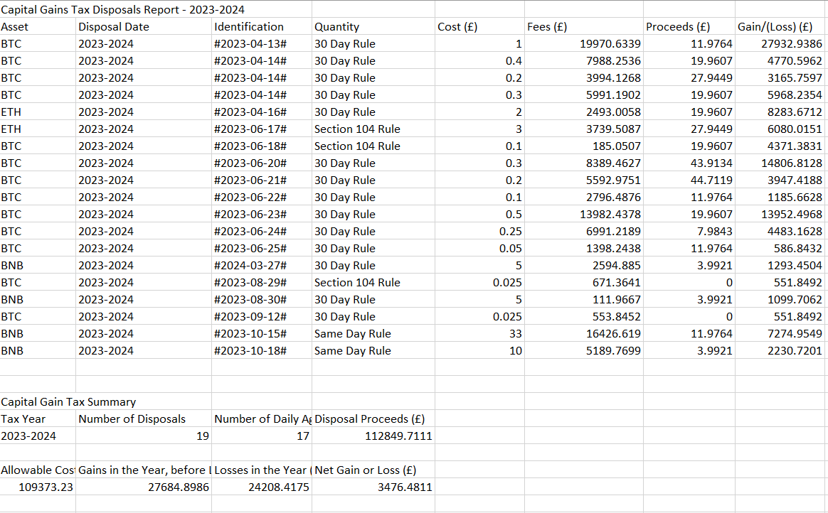Select the Disposal Date header cell
The image size is (828, 513).
pyautogui.click(x=114, y=27)
